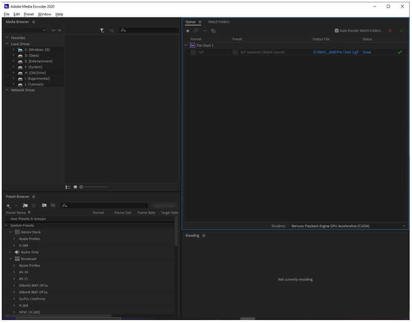Switch Media Browser to list view

[68, 187]
